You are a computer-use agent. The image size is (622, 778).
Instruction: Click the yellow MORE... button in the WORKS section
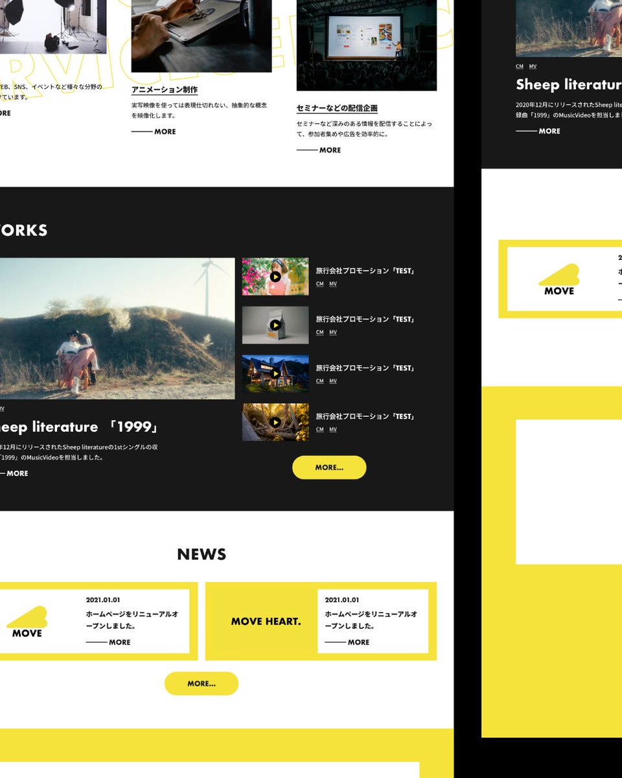(x=329, y=467)
